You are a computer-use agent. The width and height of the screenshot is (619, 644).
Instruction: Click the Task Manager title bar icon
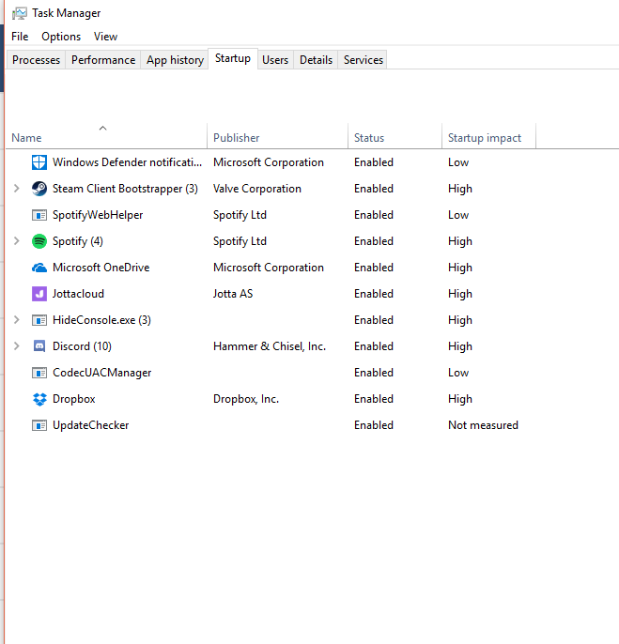coord(20,13)
